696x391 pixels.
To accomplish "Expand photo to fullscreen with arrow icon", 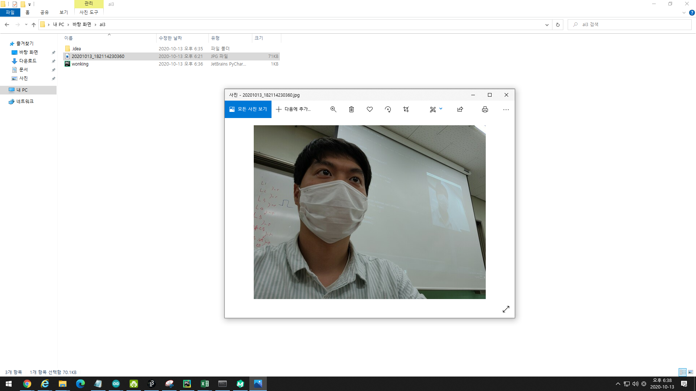I will [x=506, y=309].
